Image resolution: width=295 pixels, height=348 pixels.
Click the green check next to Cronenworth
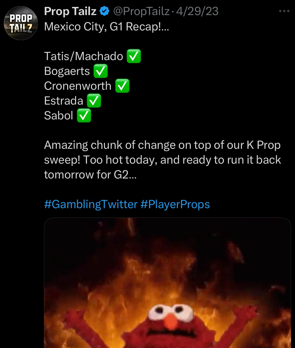[122, 86]
